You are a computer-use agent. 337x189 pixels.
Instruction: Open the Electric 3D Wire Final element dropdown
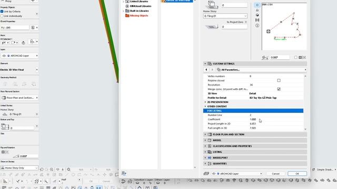click(x=19, y=70)
